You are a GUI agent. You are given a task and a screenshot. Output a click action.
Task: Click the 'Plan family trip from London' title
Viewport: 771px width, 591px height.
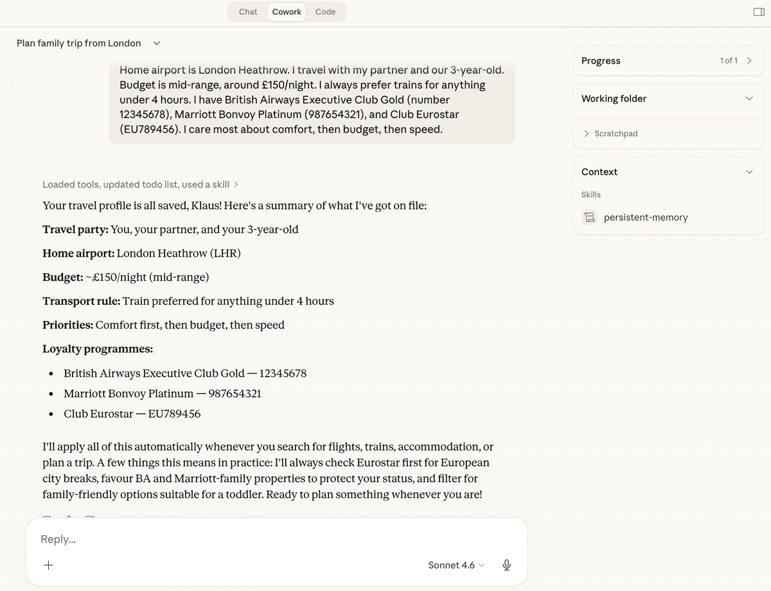coord(79,43)
